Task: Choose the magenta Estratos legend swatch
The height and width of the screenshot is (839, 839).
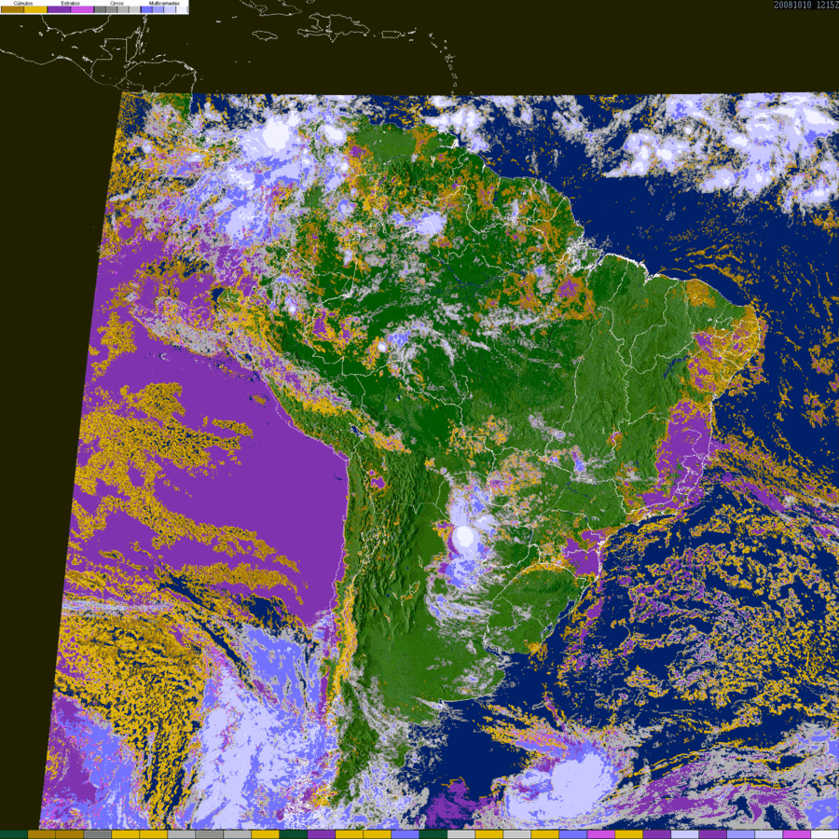Action: pyautogui.click(x=82, y=9)
